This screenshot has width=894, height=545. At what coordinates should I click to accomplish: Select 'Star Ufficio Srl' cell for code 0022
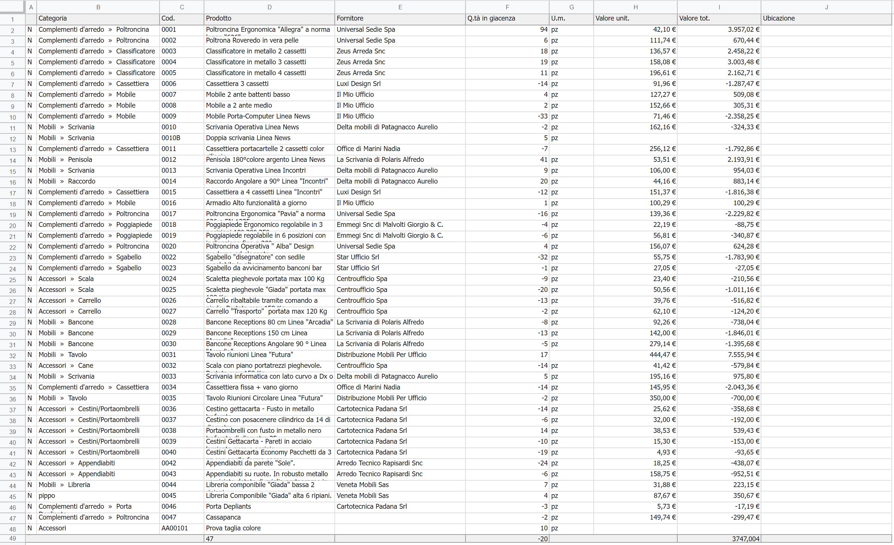pyautogui.click(x=400, y=258)
